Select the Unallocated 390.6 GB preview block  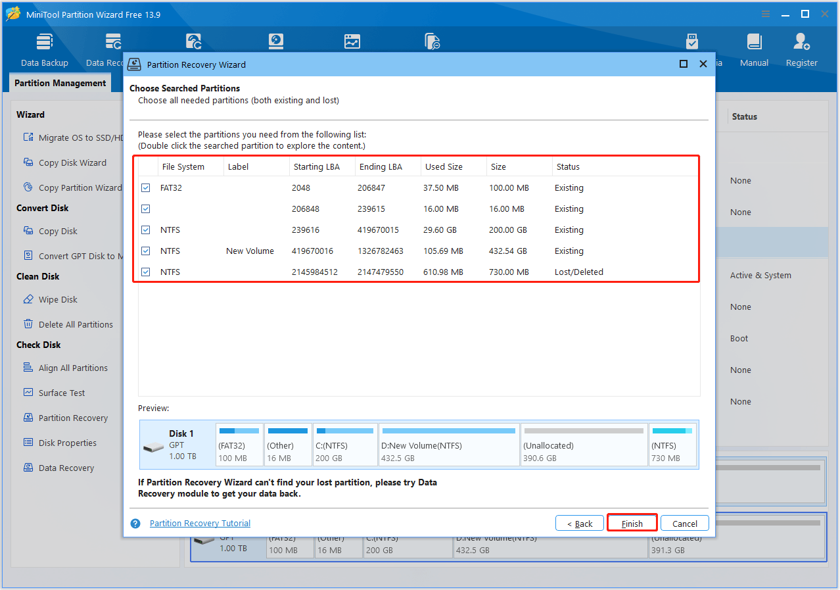(x=584, y=445)
